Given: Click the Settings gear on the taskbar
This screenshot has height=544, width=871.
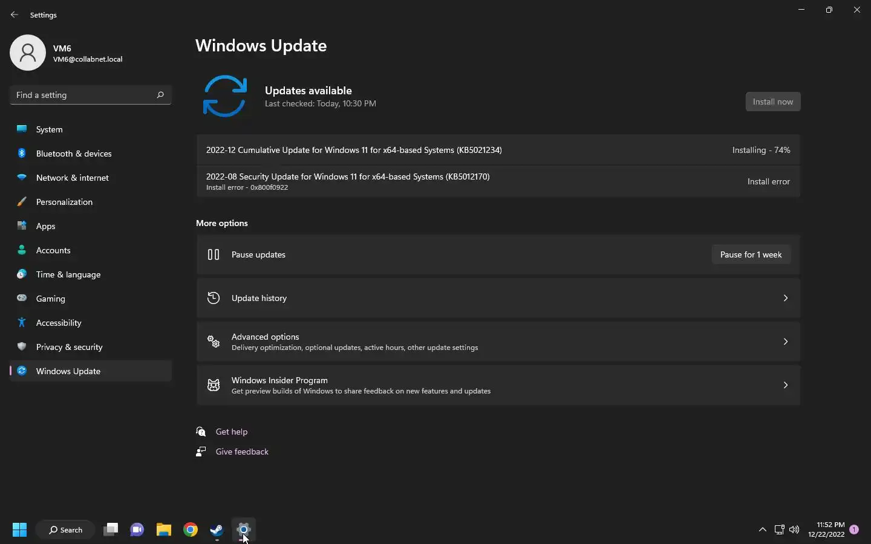Looking at the screenshot, I should click(244, 530).
